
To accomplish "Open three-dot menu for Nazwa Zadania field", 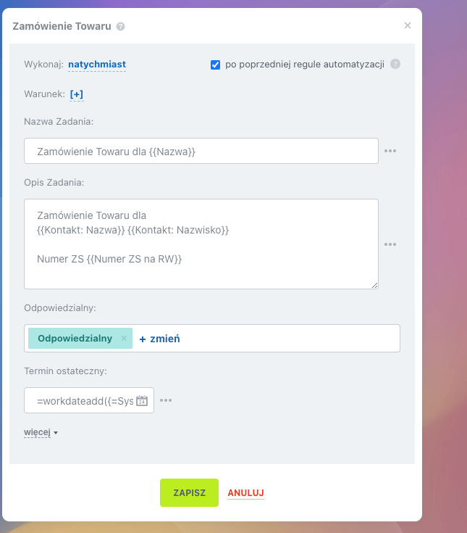I will 390,151.
